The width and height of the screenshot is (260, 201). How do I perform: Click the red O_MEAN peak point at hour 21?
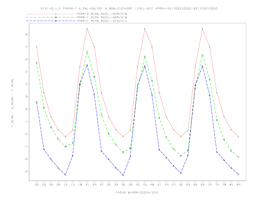(87, 29)
